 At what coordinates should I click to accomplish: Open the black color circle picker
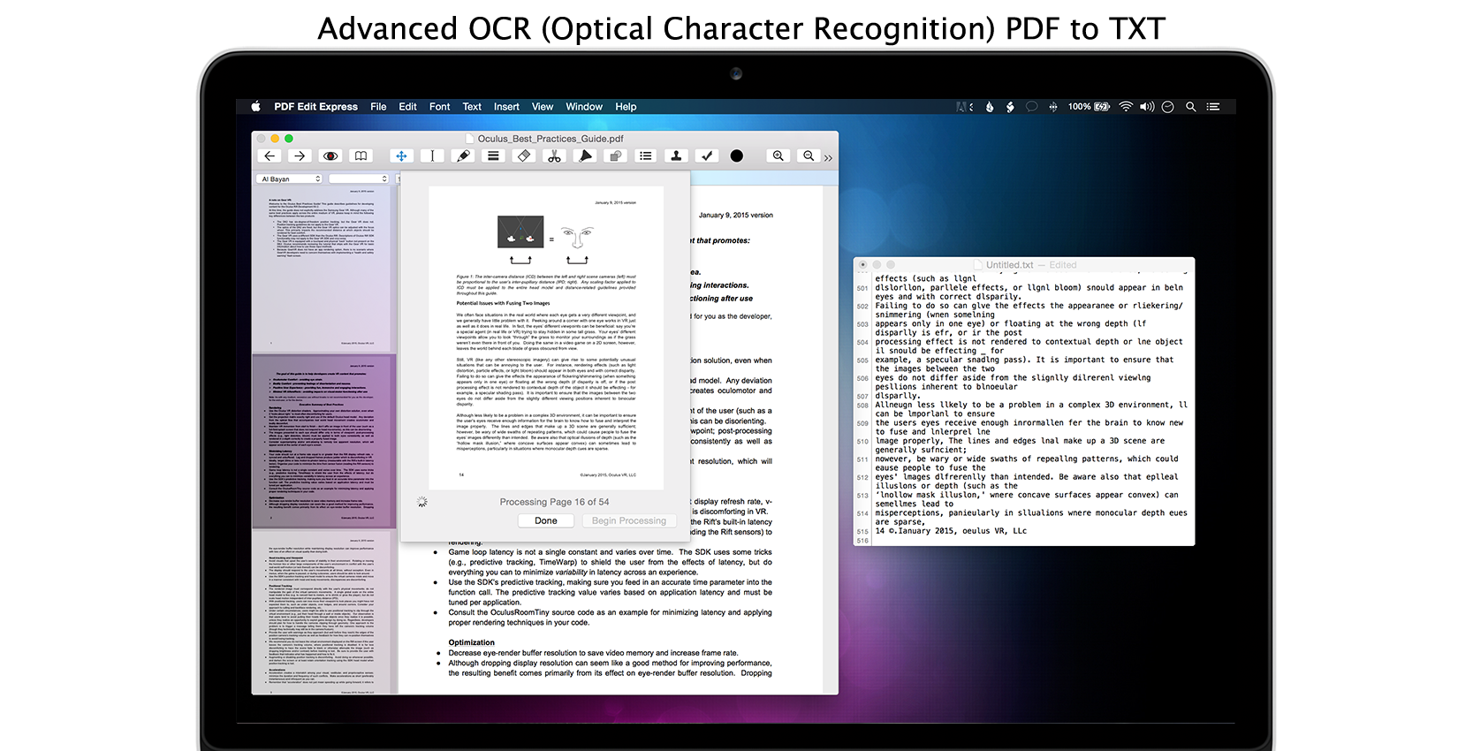click(737, 156)
